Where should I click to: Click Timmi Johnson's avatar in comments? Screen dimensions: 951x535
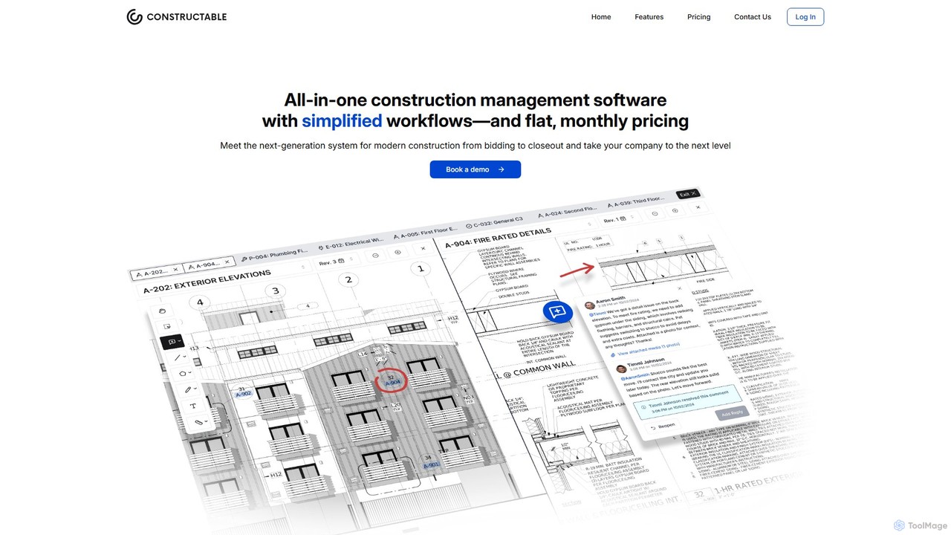pyautogui.click(x=621, y=369)
